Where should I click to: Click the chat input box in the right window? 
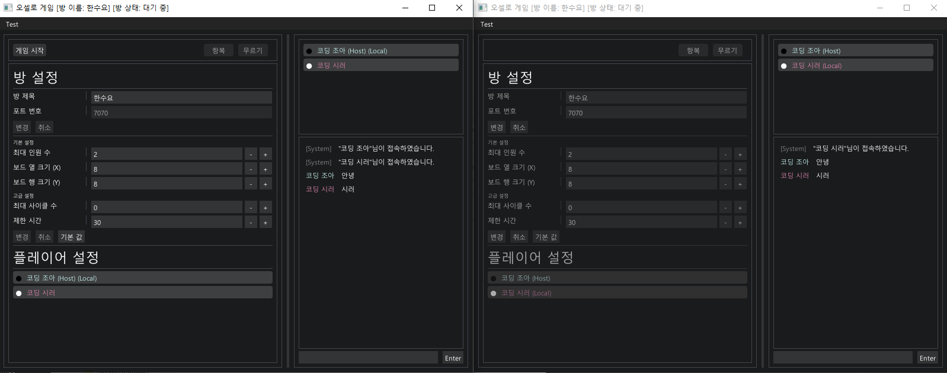(x=843, y=357)
